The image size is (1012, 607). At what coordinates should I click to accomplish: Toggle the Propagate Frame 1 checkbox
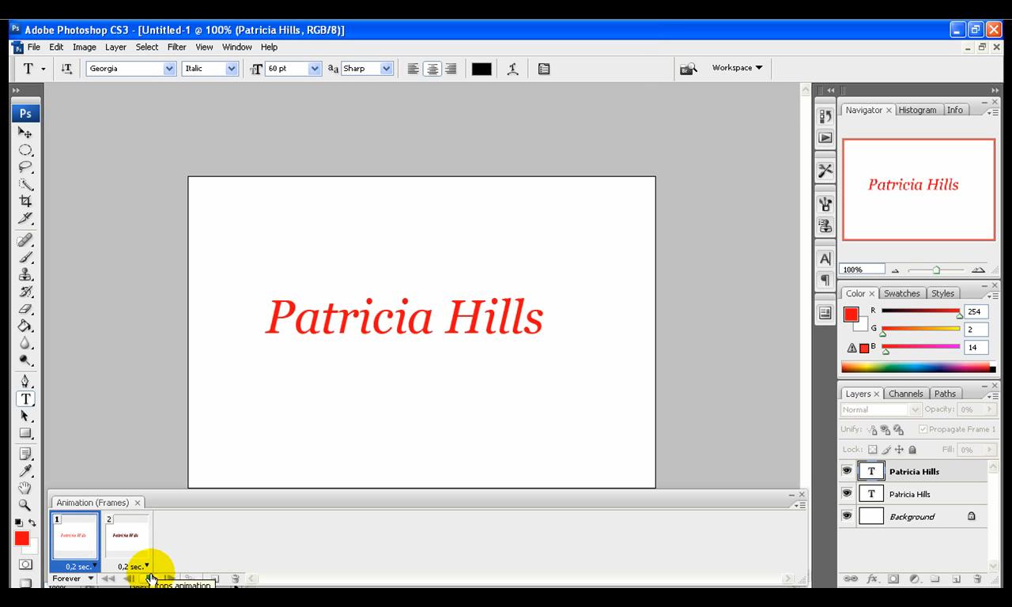coord(923,429)
